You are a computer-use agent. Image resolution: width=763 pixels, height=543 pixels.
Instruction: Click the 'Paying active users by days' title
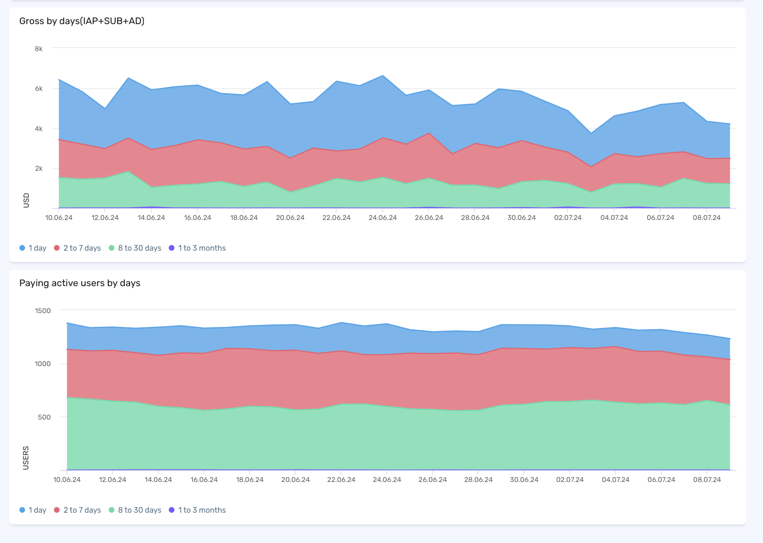point(80,283)
